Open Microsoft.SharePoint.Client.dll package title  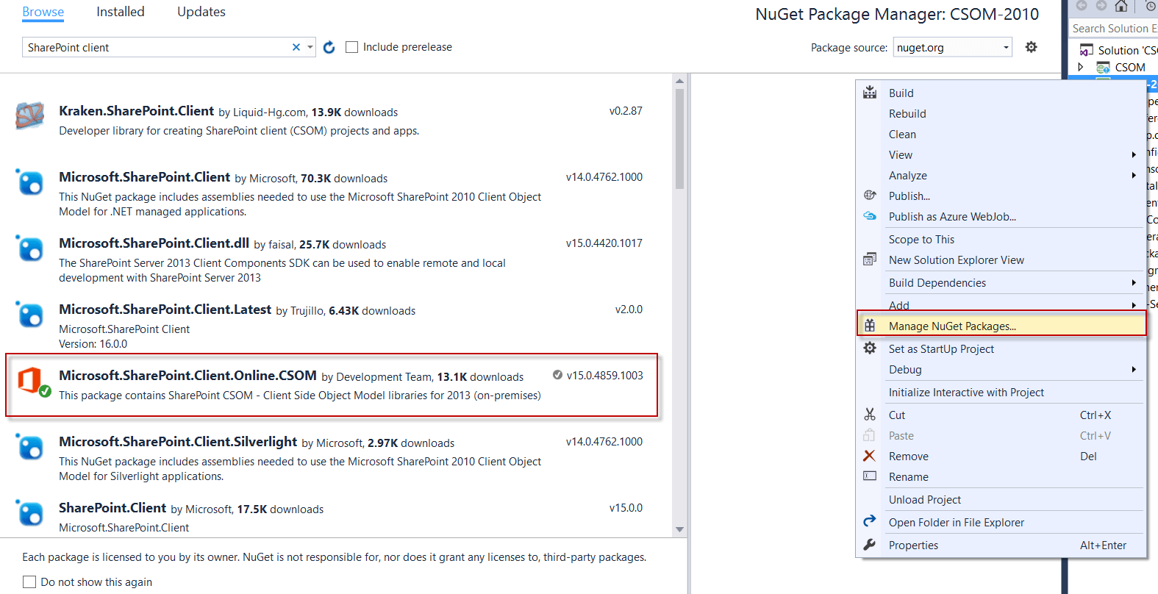pyautogui.click(x=154, y=243)
